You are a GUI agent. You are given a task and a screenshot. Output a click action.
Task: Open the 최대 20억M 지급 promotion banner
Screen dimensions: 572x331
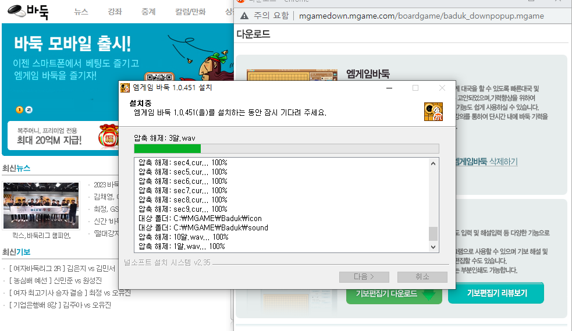pos(63,136)
